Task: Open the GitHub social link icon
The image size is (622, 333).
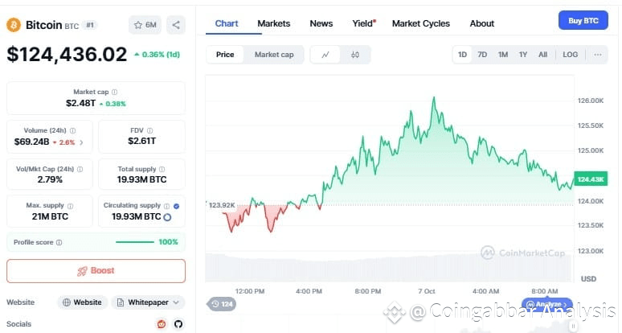Action: [x=178, y=323]
